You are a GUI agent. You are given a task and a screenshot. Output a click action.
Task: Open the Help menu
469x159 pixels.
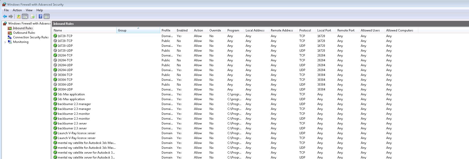pos(40,10)
